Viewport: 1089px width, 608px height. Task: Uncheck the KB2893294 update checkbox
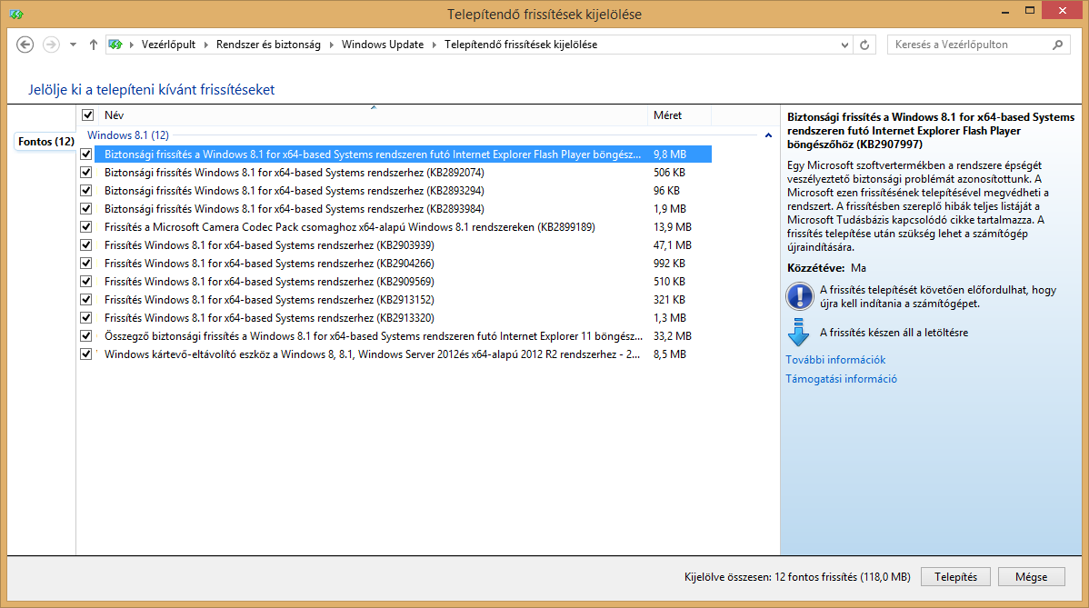pyautogui.click(x=86, y=190)
